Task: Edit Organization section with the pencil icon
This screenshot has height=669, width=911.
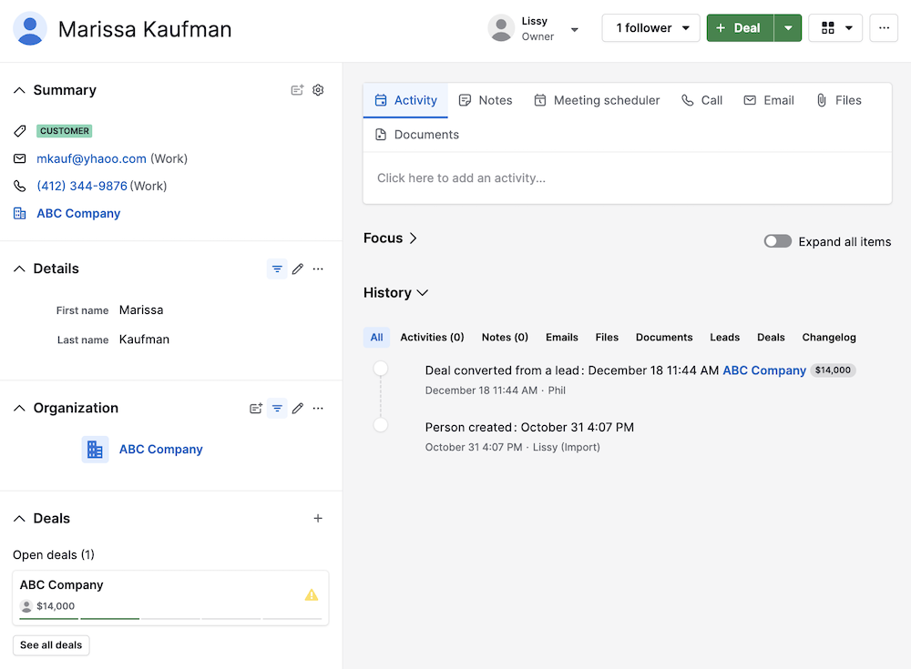Action: coord(298,409)
